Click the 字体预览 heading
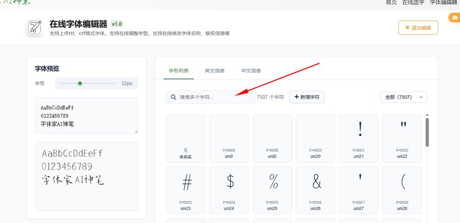The width and height of the screenshot is (460, 223). (x=47, y=69)
